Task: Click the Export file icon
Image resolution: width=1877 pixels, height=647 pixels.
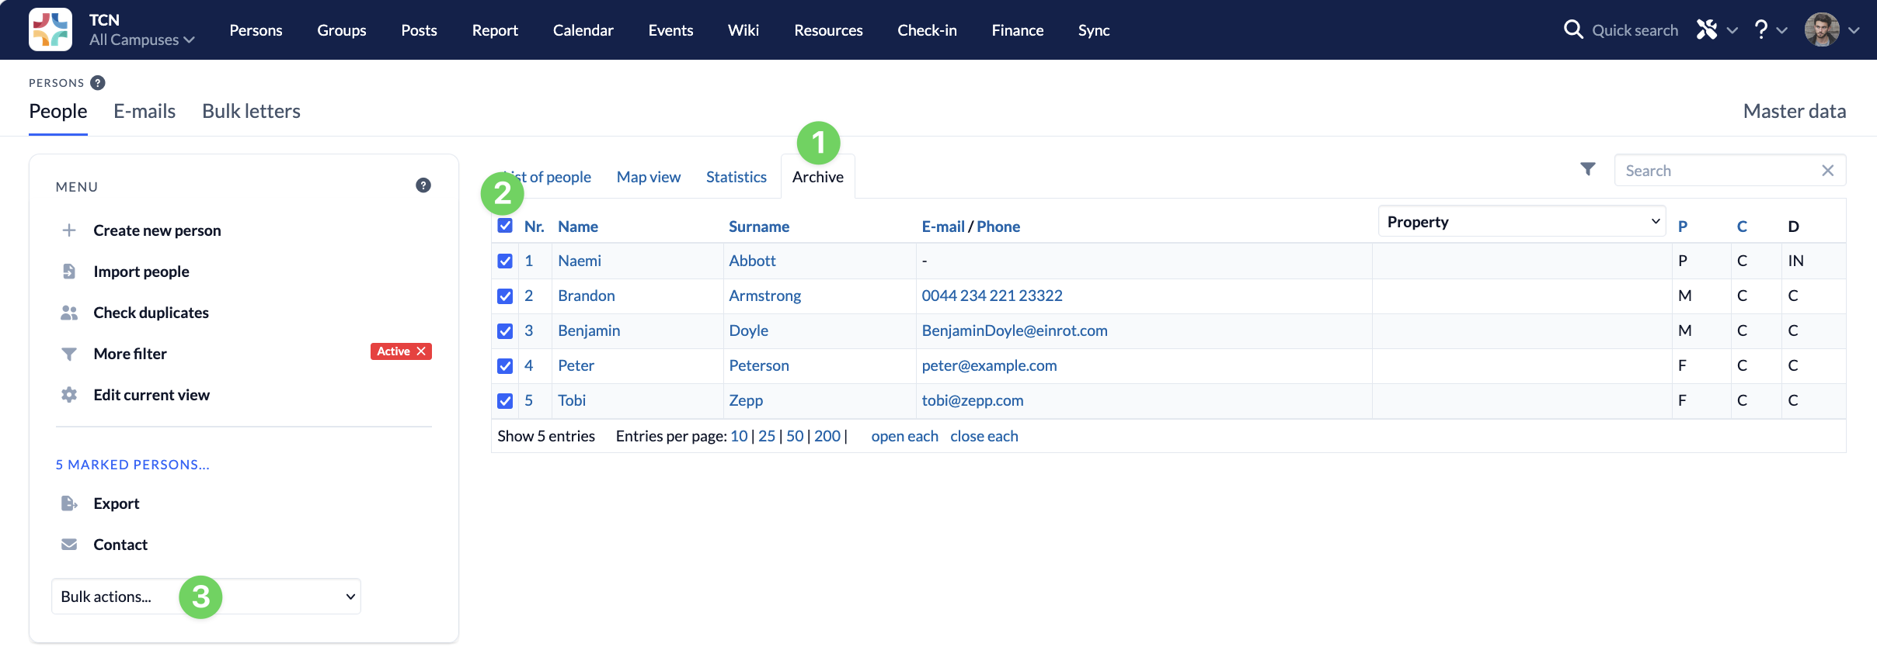Action: [x=69, y=503]
